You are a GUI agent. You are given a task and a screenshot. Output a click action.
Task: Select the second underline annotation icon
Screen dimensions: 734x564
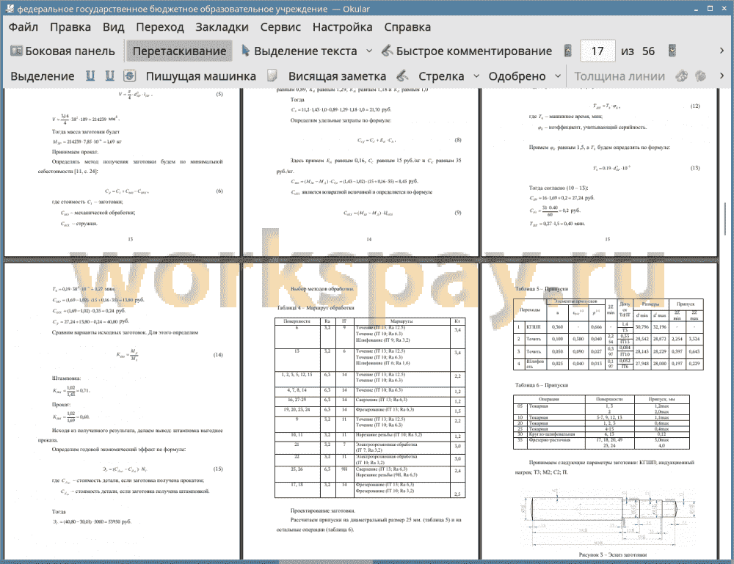(x=110, y=76)
